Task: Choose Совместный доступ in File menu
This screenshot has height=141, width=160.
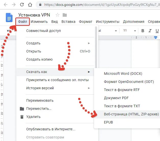Action: pyautogui.click(x=55, y=31)
